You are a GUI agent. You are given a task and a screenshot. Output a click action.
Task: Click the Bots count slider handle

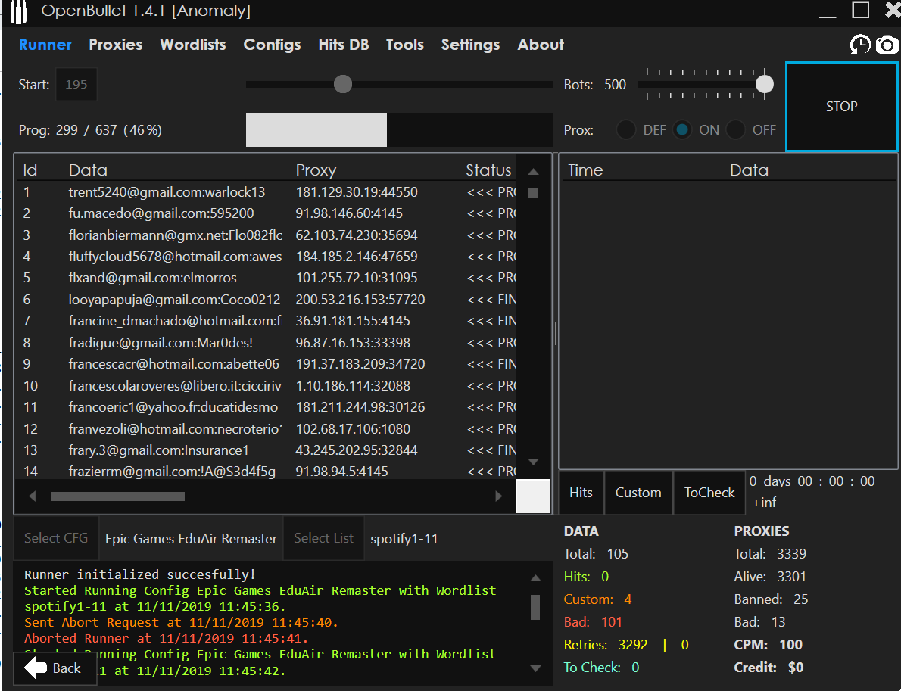(765, 85)
